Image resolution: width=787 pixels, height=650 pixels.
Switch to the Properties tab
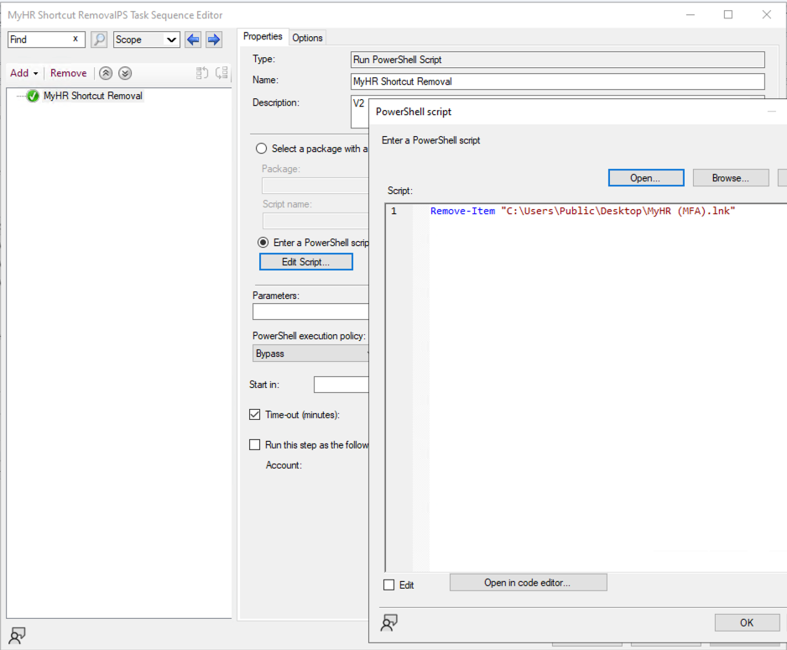[x=263, y=37]
